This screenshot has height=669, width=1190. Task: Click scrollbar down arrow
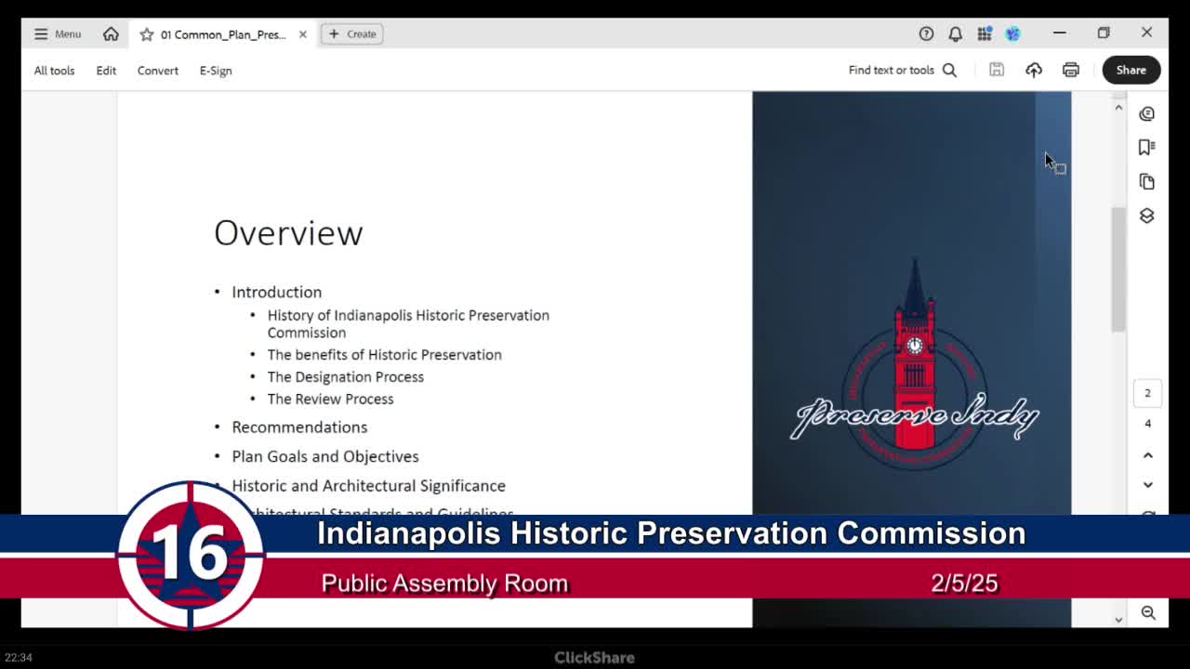pyautogui.click(x=1118, y=619)
